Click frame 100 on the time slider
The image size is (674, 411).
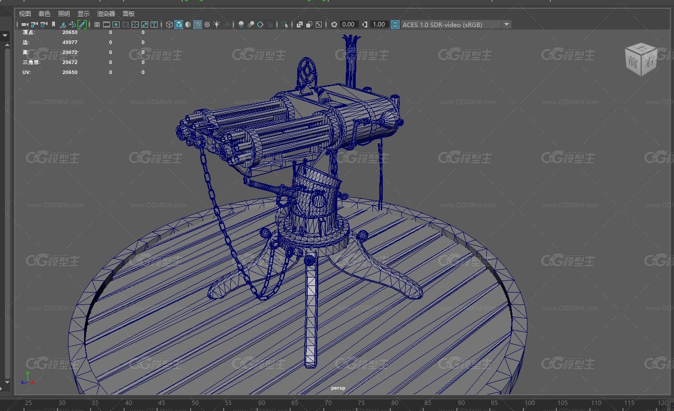[529, 403]
